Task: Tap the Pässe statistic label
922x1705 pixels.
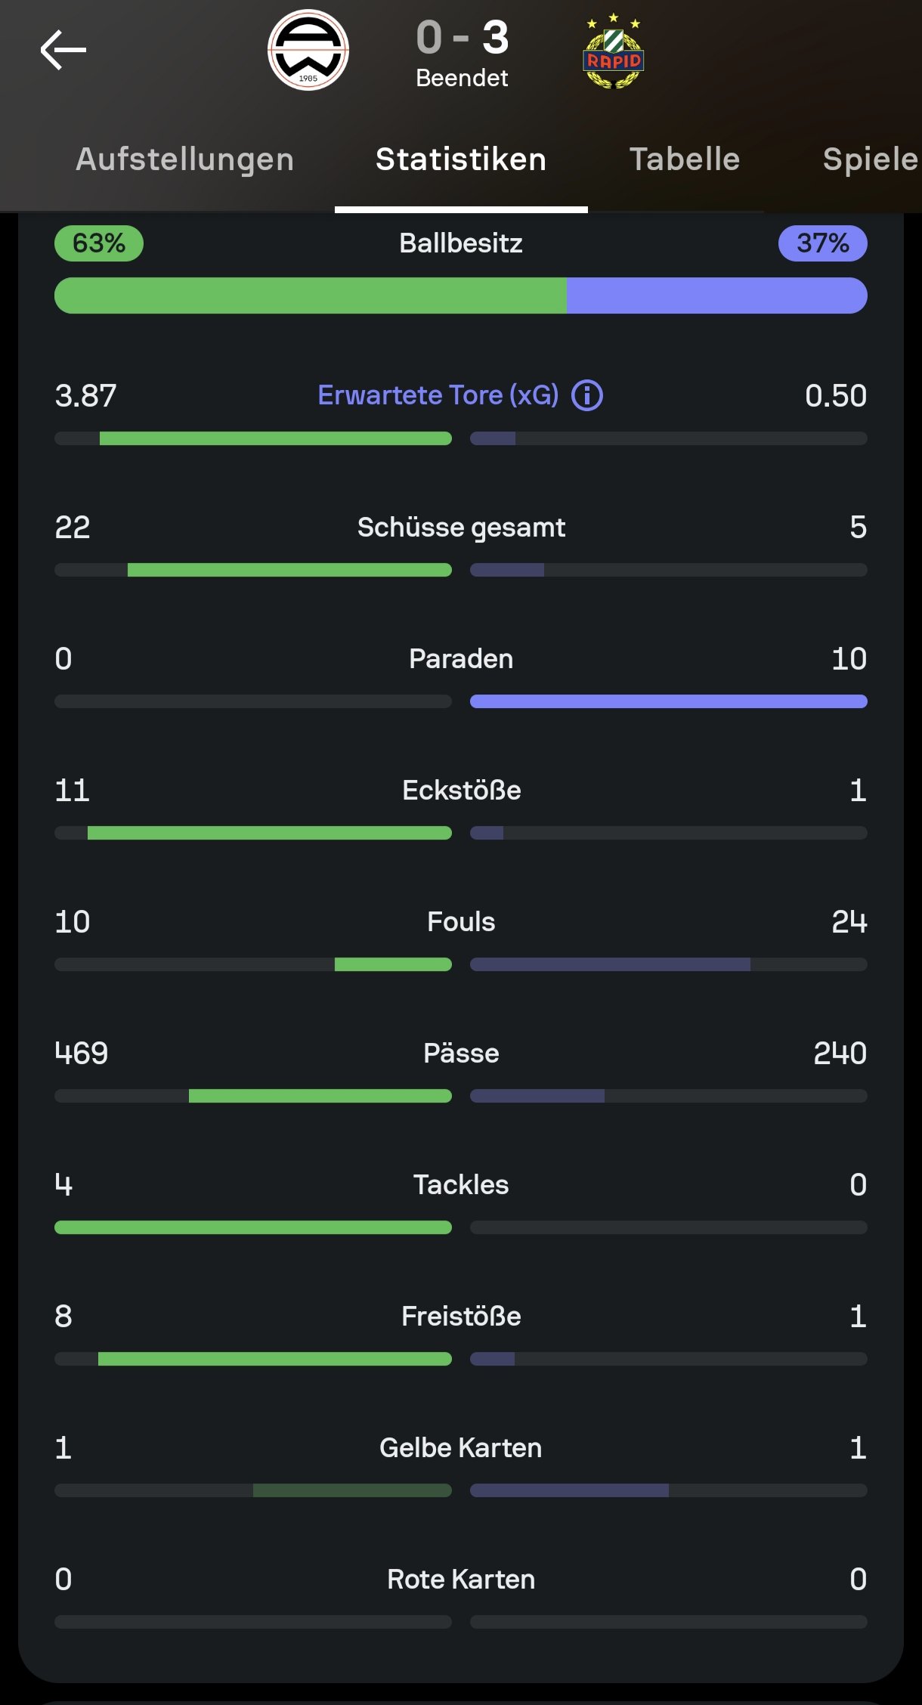Action: tap(461, 1054)
